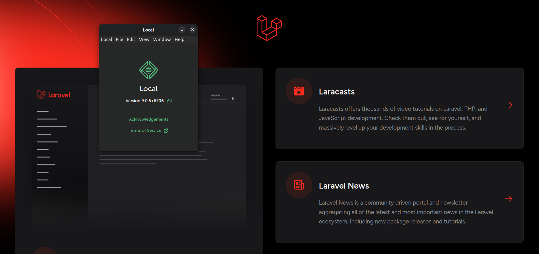Click the Laracasts video icon
539x254 pixels.
(x=299, y=91)
